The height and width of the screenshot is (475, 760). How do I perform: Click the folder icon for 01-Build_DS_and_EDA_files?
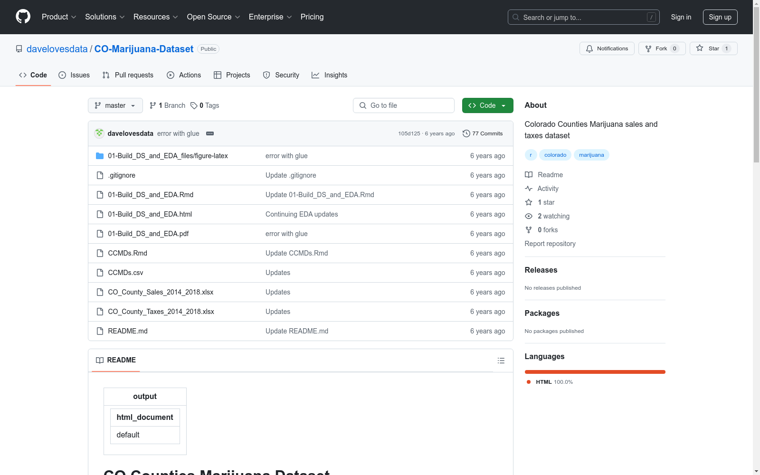(x=100, y=156)
